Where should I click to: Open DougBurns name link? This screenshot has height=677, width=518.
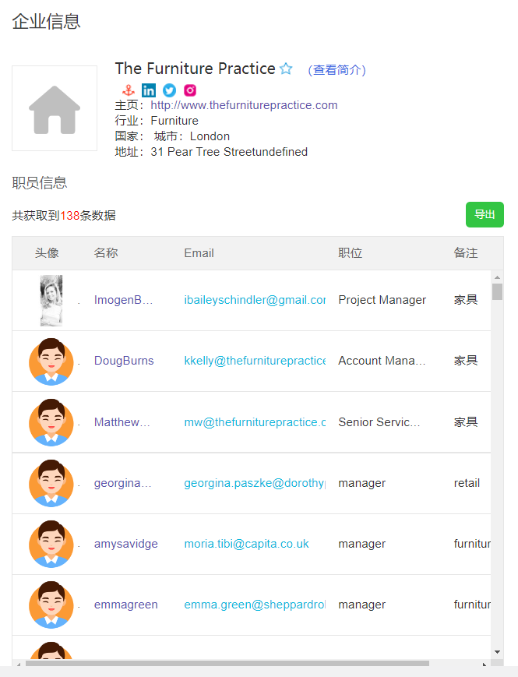[124, 361]
